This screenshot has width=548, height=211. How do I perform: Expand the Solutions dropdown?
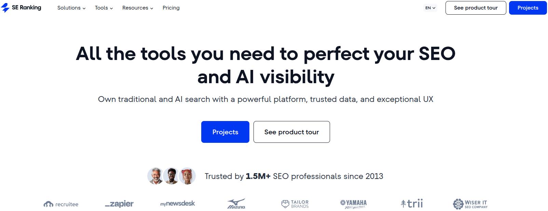point(71,7)
